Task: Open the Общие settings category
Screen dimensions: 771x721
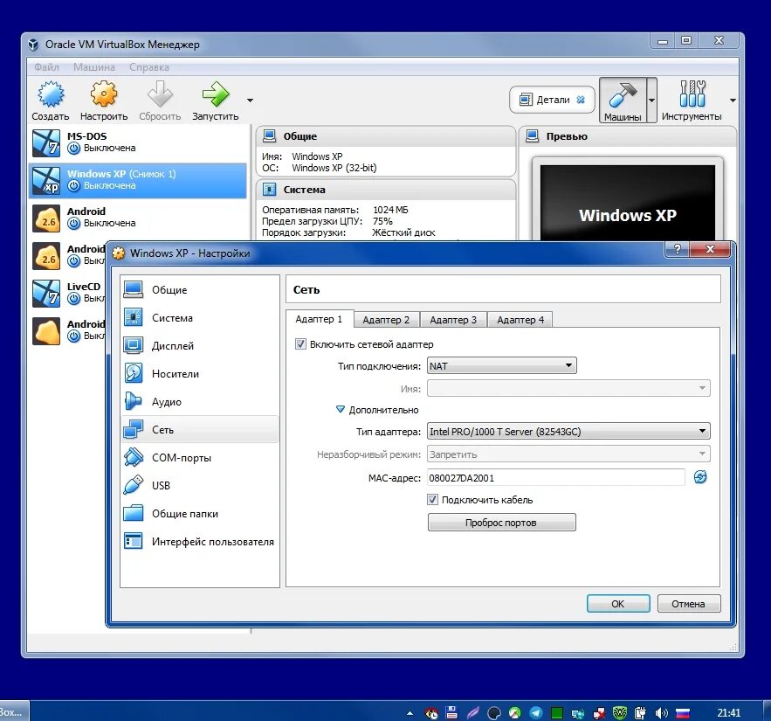Action: click(200, 290)
